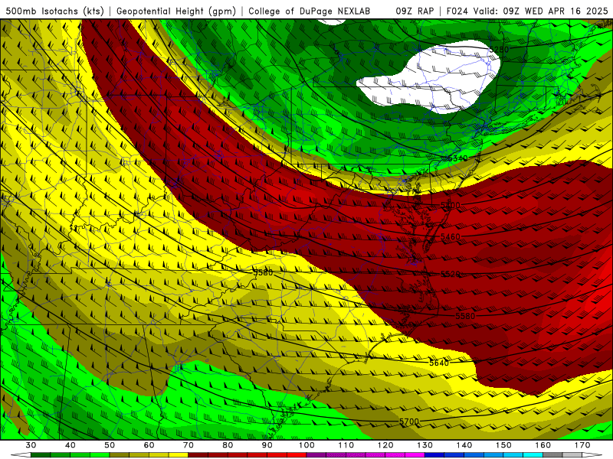
Task: Click the 110 value on the color scale
Action: point(346,445)
